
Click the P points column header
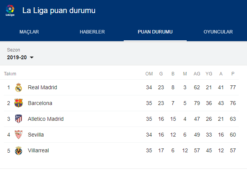pos(233,74)
